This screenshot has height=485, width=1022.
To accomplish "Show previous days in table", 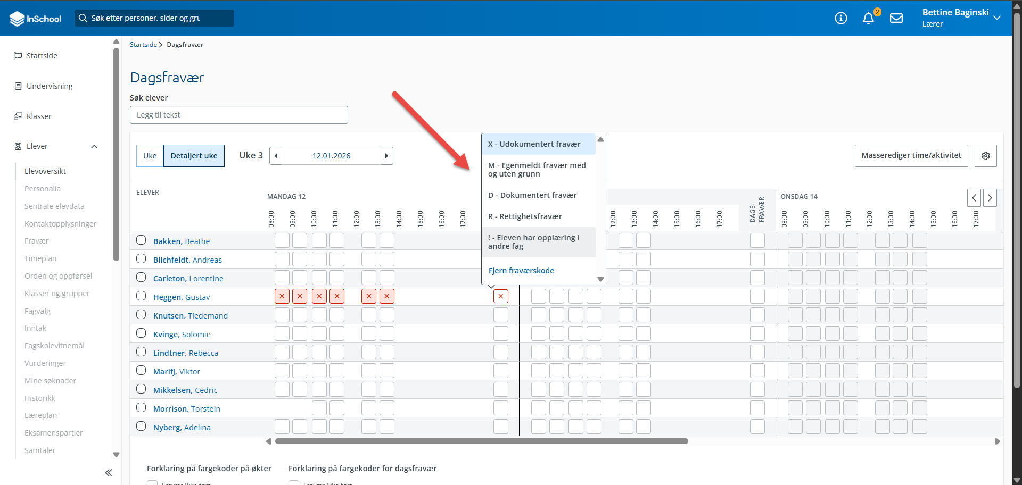I will (974, 198).
